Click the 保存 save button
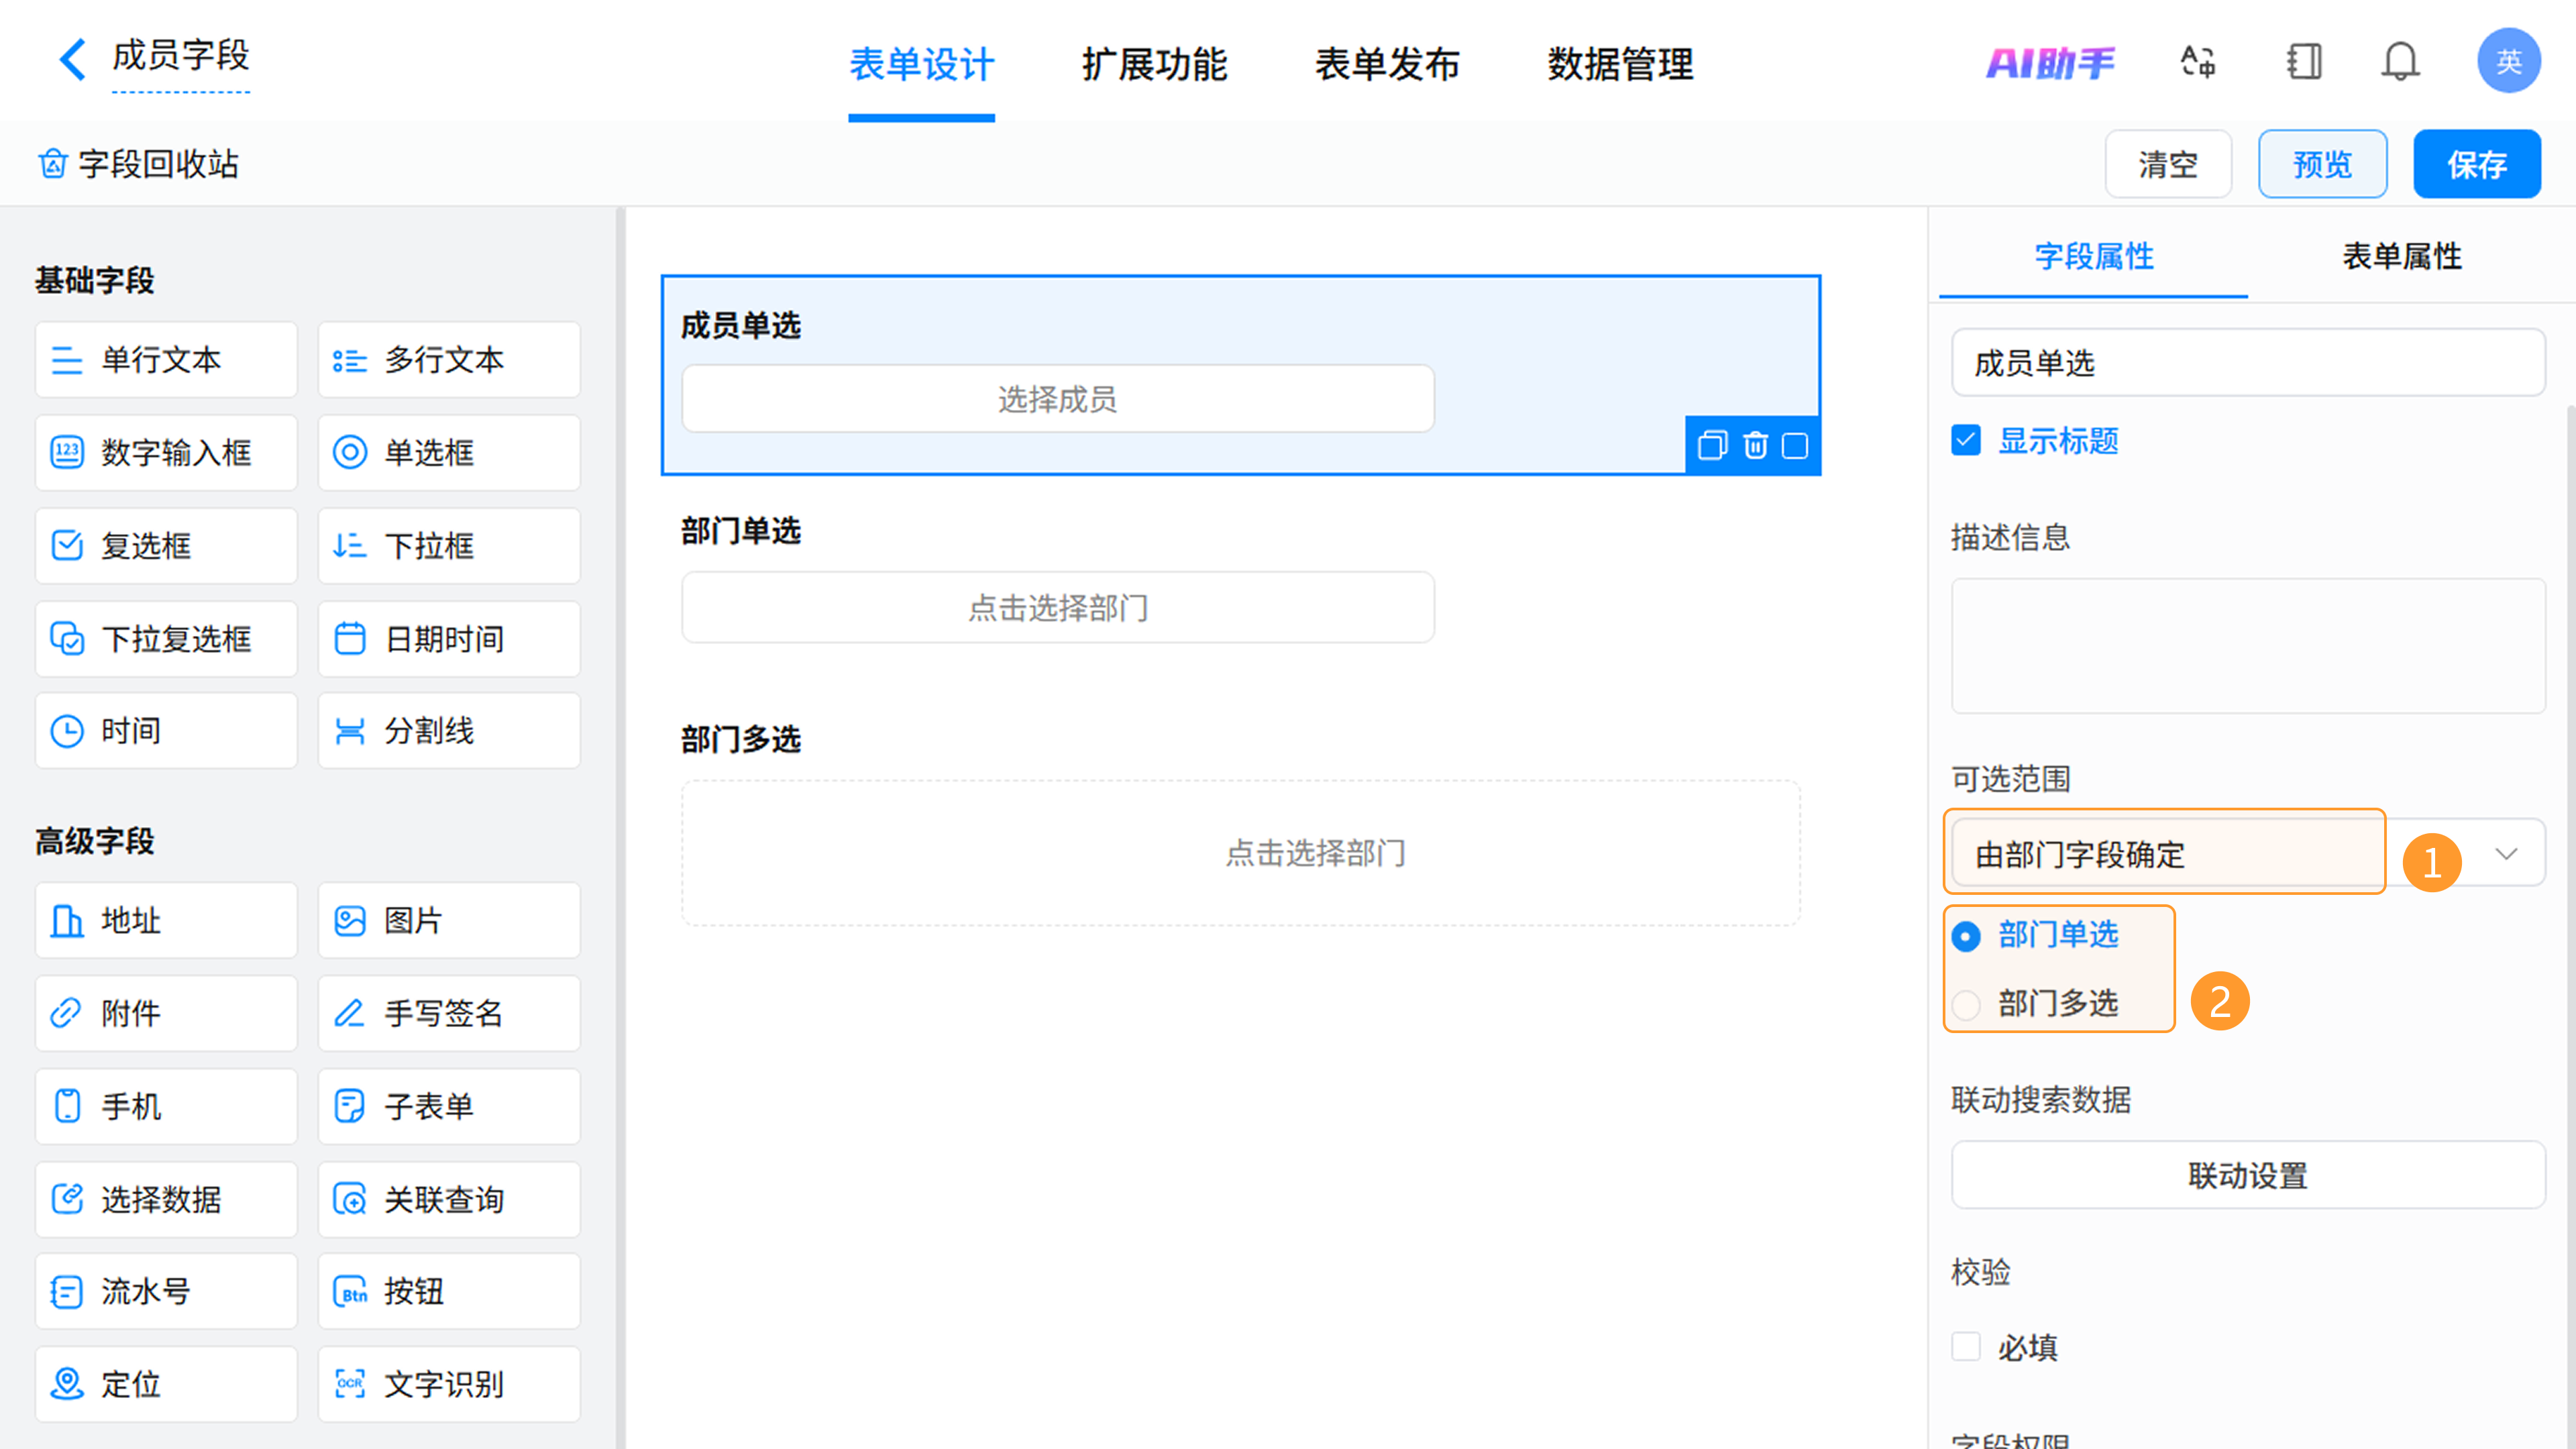The height and width of the screenshot is (1449, 2576). [2476, 164]
